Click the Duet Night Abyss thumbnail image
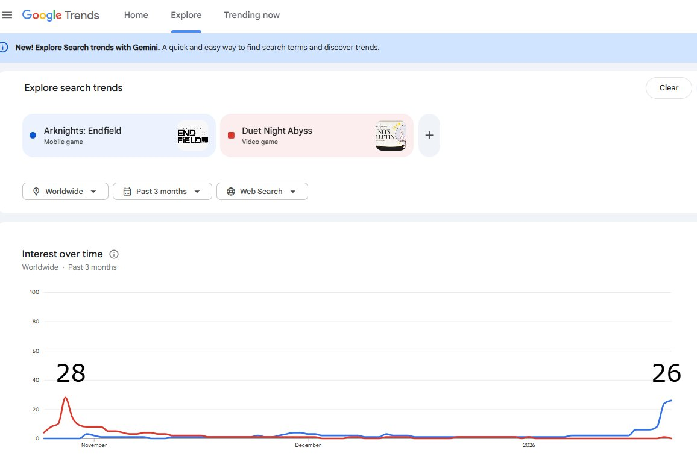This screenshot has height=468, width=697. coord(391,136)
